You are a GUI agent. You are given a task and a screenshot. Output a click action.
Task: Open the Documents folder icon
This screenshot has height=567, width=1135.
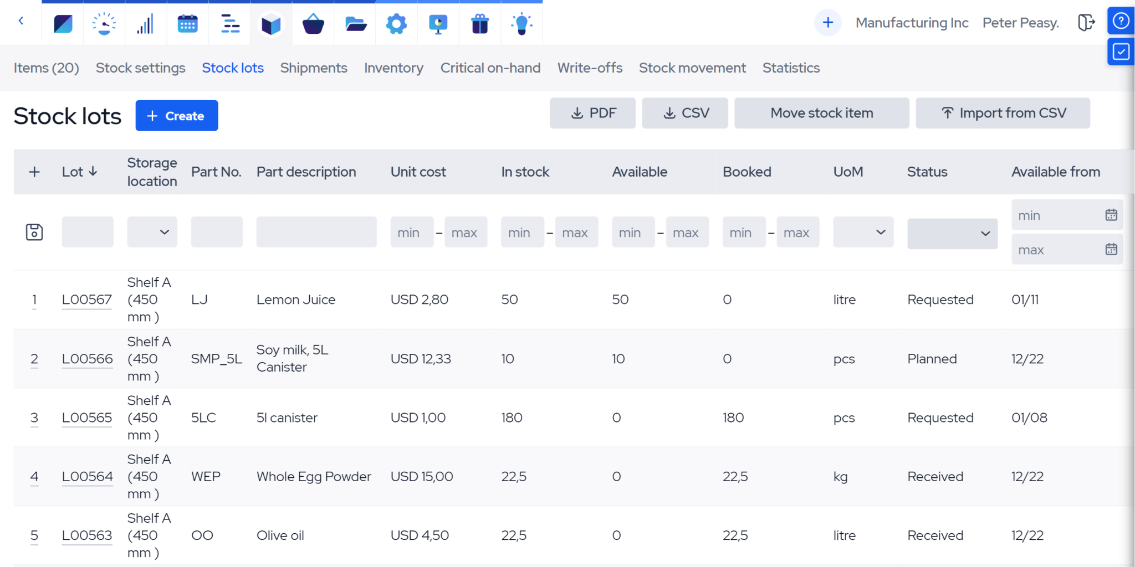(355, 23)
